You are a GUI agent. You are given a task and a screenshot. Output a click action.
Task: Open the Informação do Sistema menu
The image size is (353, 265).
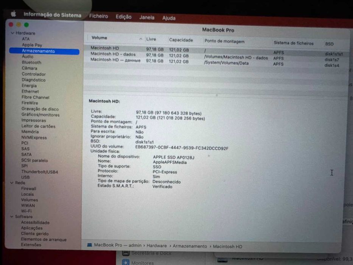pos(53,15)
